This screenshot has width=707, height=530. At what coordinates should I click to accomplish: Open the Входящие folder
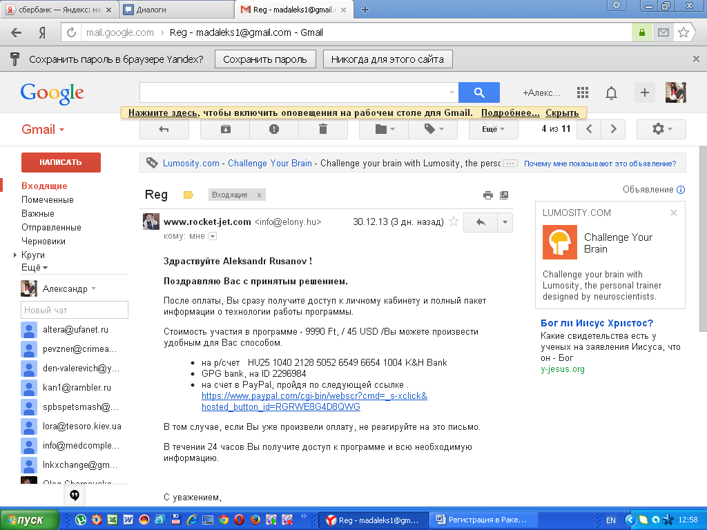coord(44,186)
